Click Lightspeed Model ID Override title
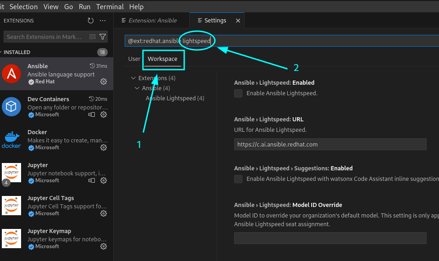This screenshot has height=261, width=439. [288, 205]
